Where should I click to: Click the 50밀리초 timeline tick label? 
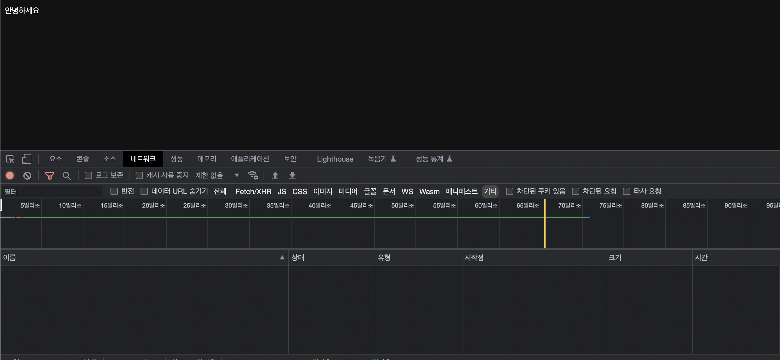(403, 205)
